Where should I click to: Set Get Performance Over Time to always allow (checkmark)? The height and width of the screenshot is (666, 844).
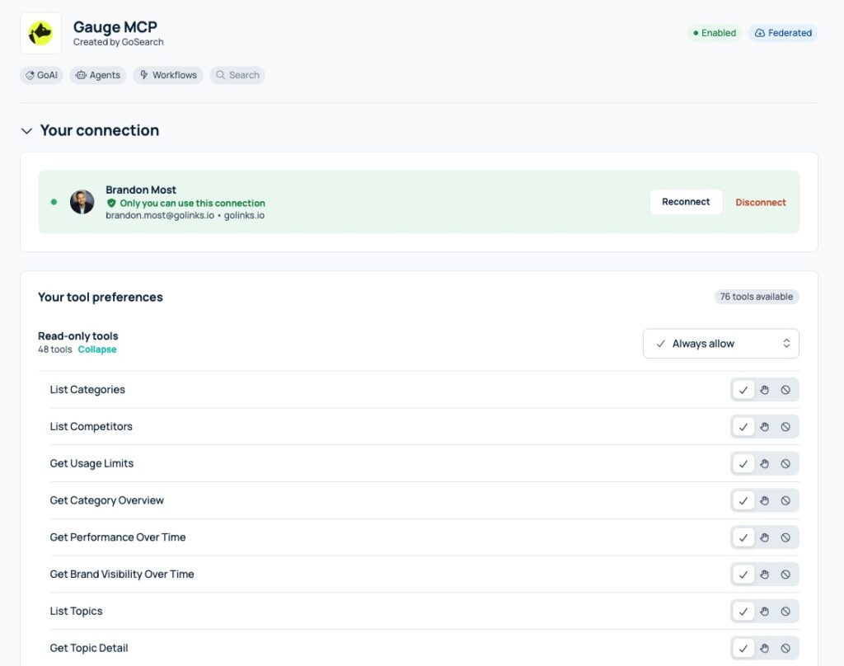coord(743,537)
